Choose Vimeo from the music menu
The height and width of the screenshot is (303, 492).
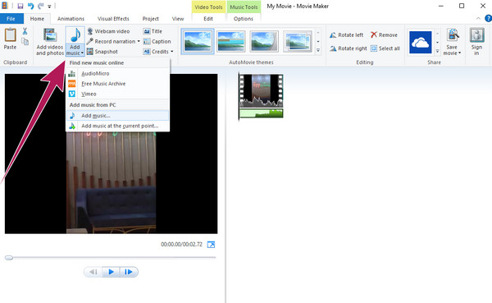pos(117,94)
